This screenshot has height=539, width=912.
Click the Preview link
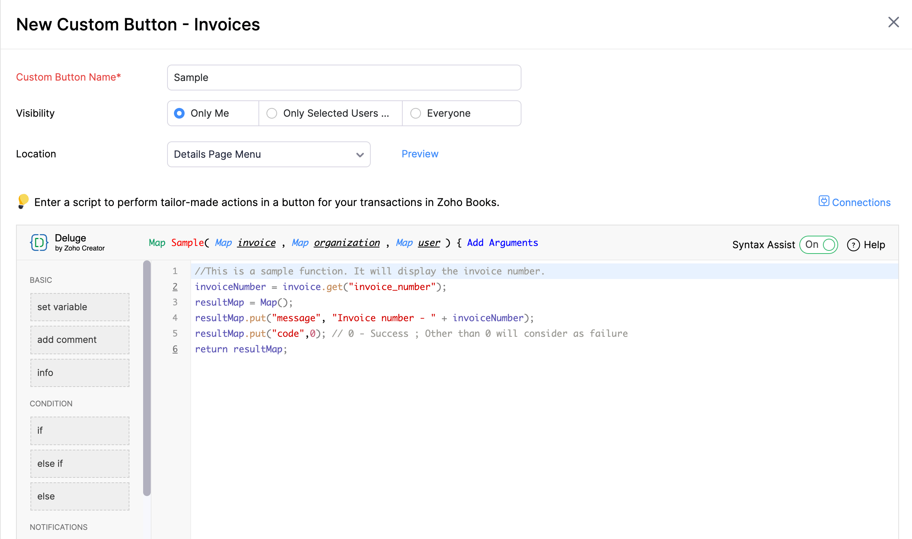(x=420, y=154)
